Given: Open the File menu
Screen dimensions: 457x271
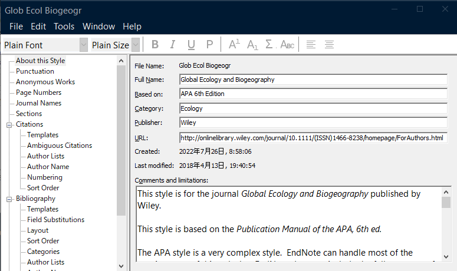Looking at the screenshot, I should (x=16, y=27).
